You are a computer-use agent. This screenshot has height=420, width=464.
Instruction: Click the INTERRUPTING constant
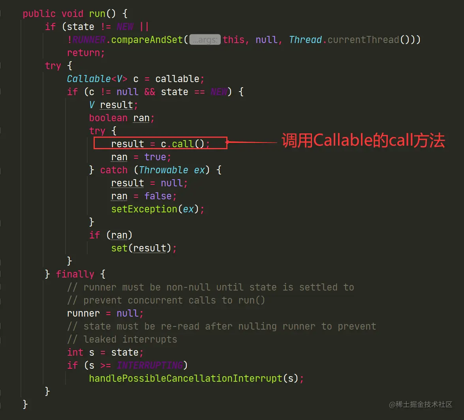click(150, 365)
